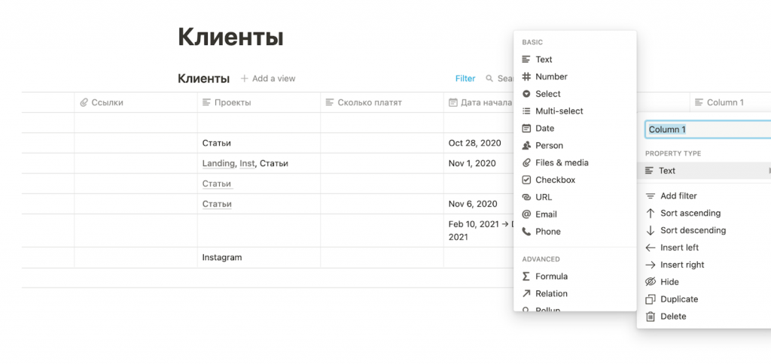Delete the column via Delete option
Image resolution: width=771 pixels, height=364 pixels.
672,317
